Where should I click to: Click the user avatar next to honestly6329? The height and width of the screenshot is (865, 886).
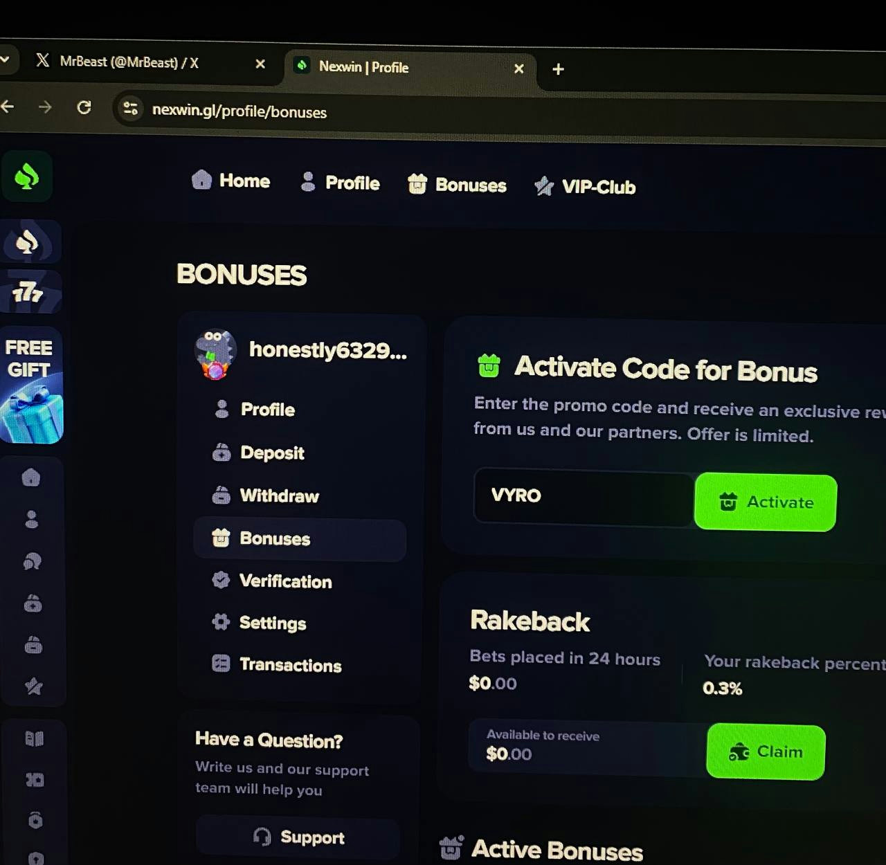[x=215, y=354]
